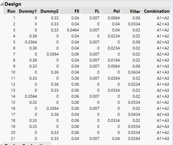Click run number 21 in the table
Image resolution: width=173 pixels, height=145 pixels.
click(x=13, y=139)
